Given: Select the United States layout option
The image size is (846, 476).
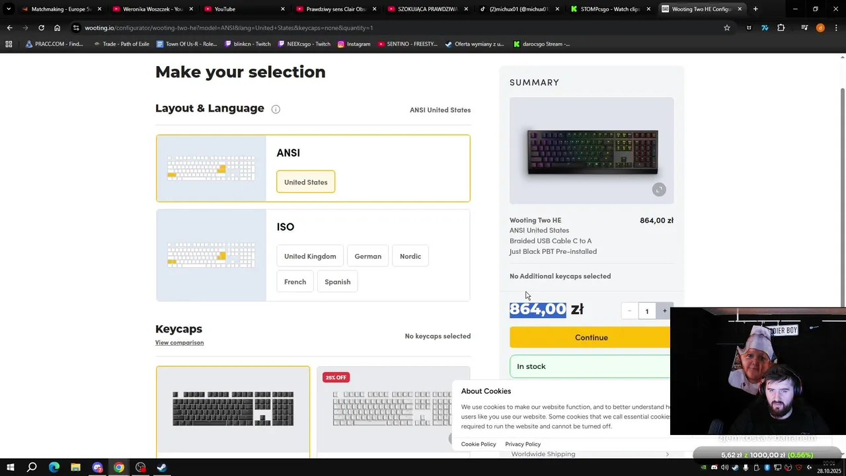Looking at the screenshot, I should (x=306, y=182).
